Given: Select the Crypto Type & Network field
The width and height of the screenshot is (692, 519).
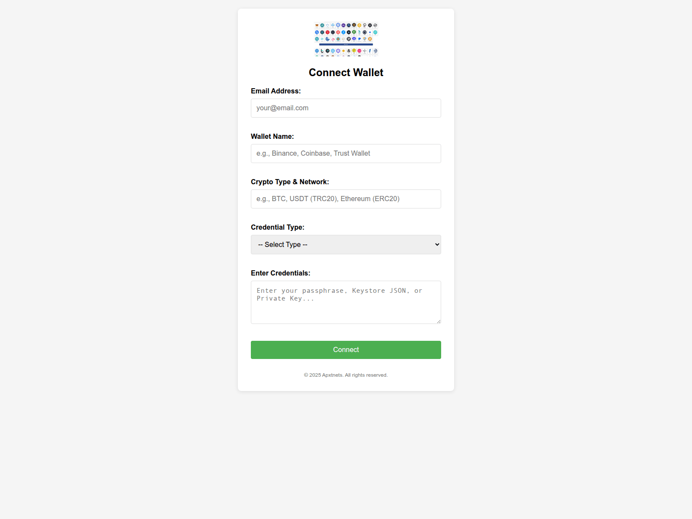Looking at the screenshot, I should coord(346,199).
